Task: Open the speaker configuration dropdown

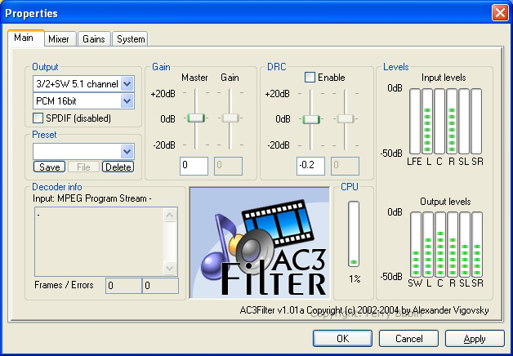Action: [x=127, y=84]
